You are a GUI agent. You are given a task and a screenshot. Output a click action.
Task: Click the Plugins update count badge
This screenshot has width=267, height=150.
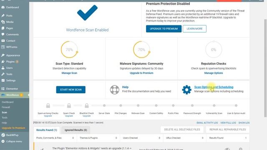coord(17,62)
